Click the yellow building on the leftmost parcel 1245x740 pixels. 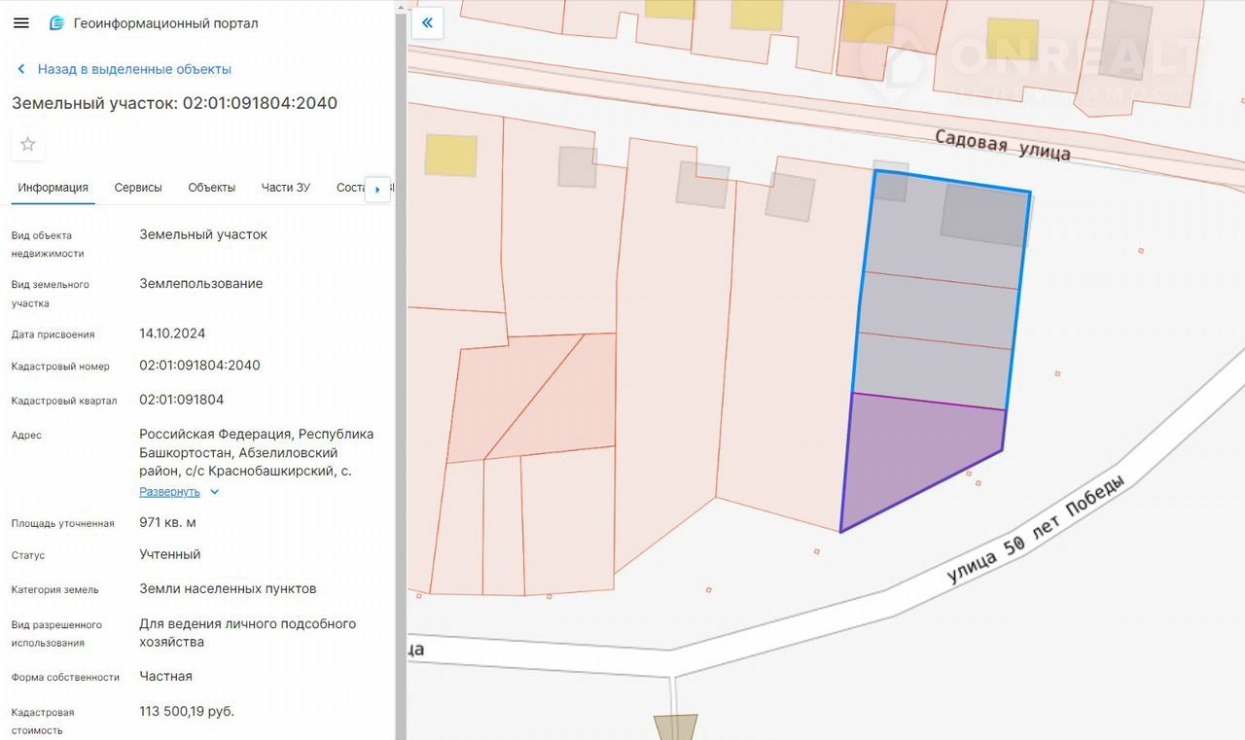pyautogui.click(x=451, y=156)
